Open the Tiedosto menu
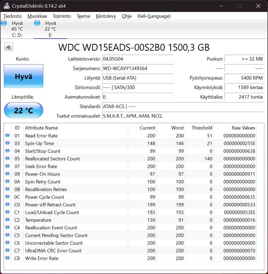 [13, 16]
